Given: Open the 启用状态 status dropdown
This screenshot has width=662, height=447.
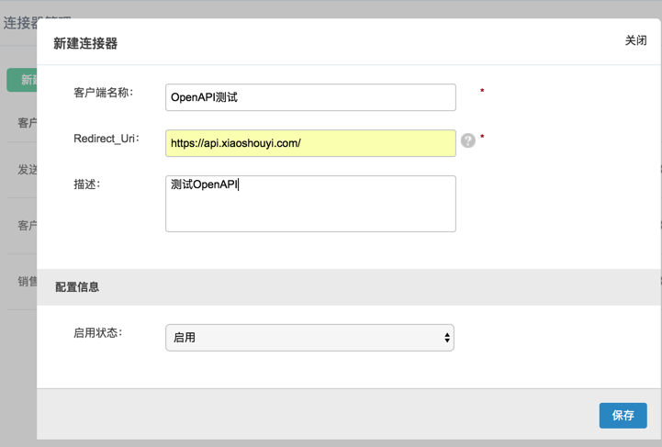Looking at the screenshot, I should pyautogui.click(x=309, y=338).
